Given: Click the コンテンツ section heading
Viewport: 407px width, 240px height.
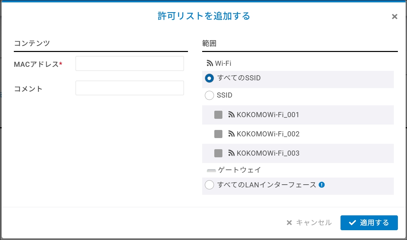Looking at the screenshot, I should tap(32, 43).
